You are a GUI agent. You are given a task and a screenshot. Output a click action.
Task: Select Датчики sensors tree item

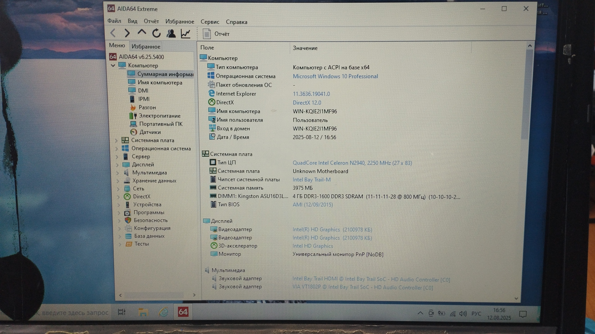150,132
